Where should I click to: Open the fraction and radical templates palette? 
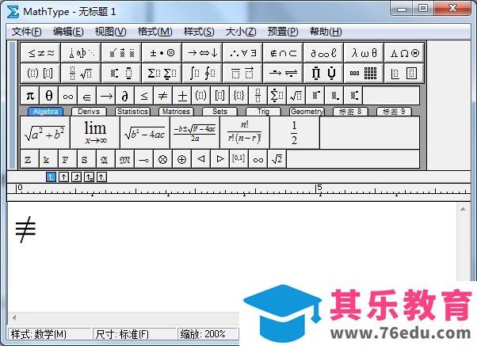pyautogui.click(x=82, y=73)
